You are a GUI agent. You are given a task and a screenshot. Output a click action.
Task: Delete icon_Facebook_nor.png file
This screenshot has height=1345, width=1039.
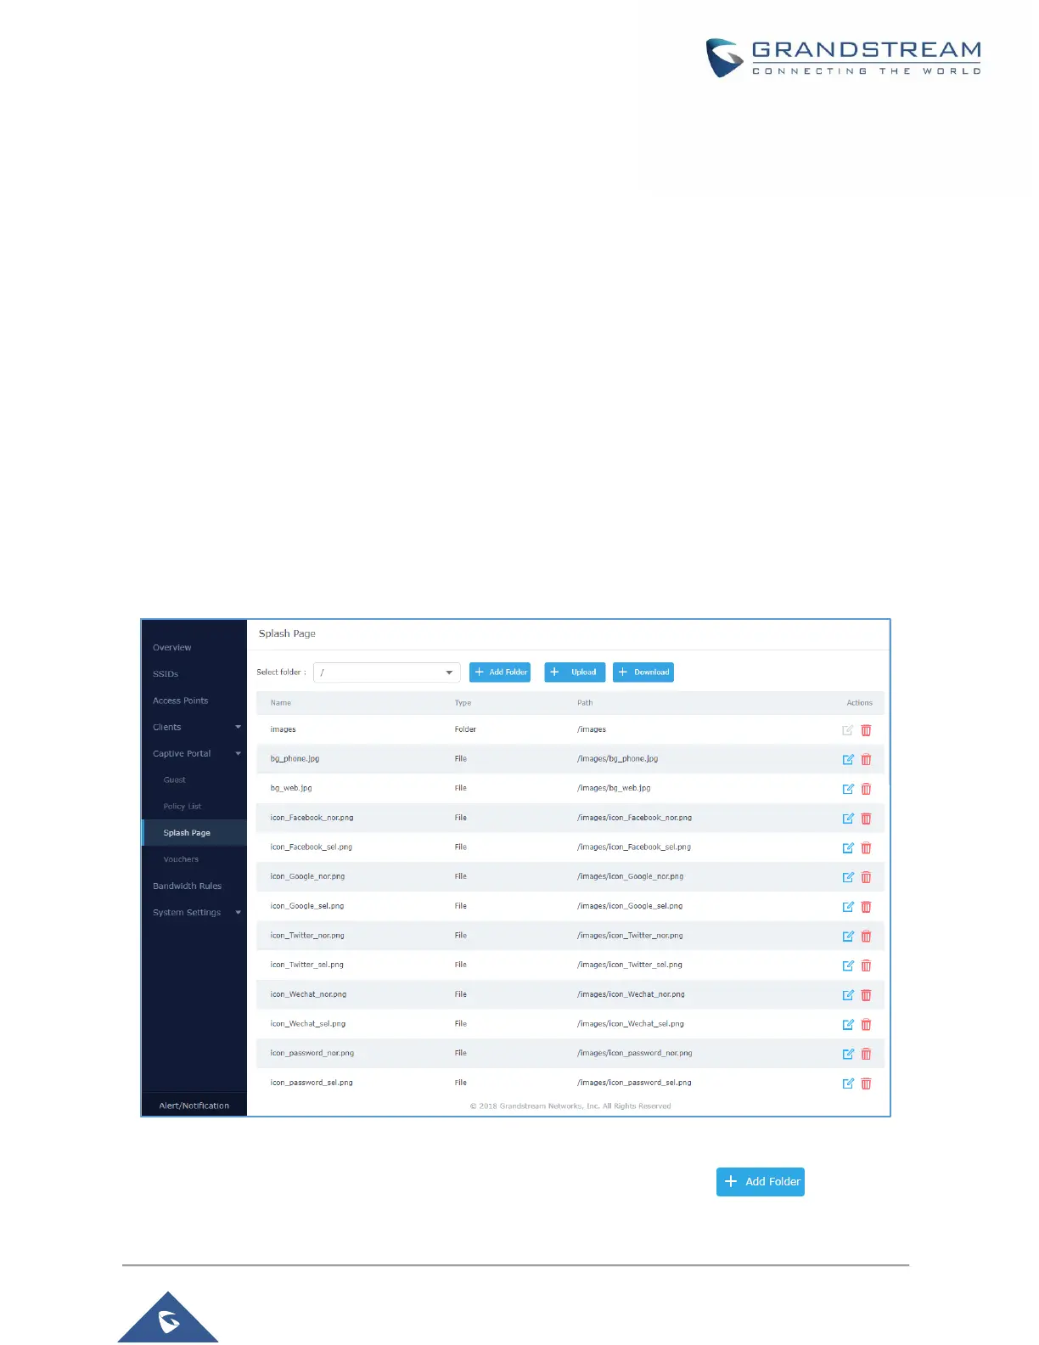[x=866, y=819]
